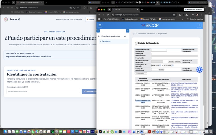Click the start date field 06/06/2026
Screen dimensions: 216x135
tap(155, 65)
